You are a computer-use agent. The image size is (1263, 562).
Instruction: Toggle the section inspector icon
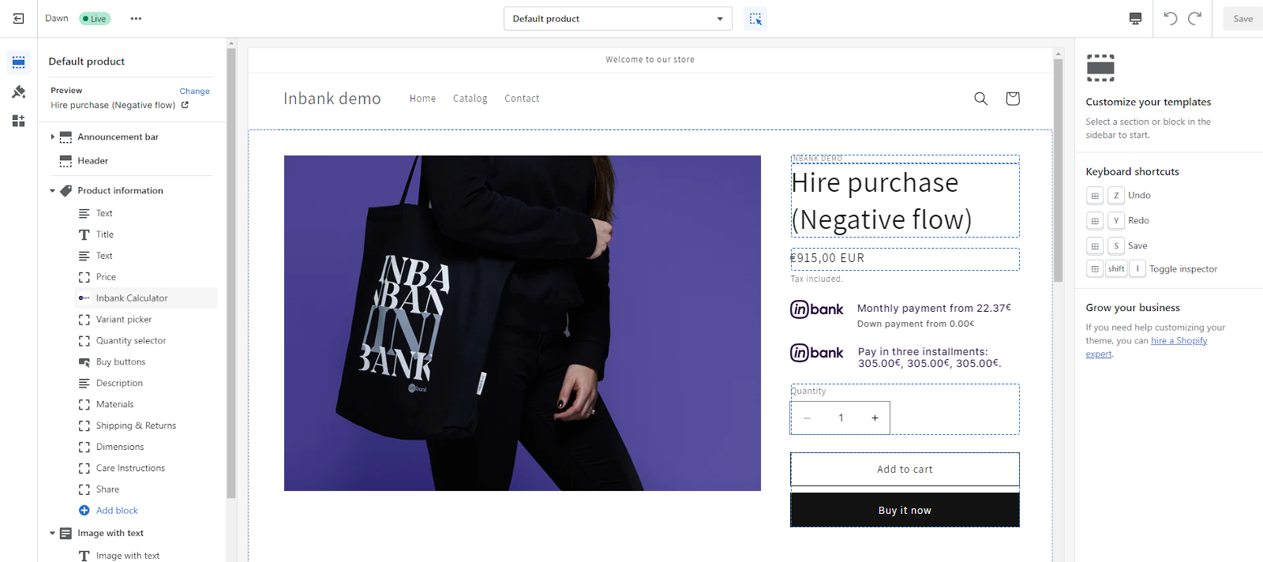click(755, 19)
